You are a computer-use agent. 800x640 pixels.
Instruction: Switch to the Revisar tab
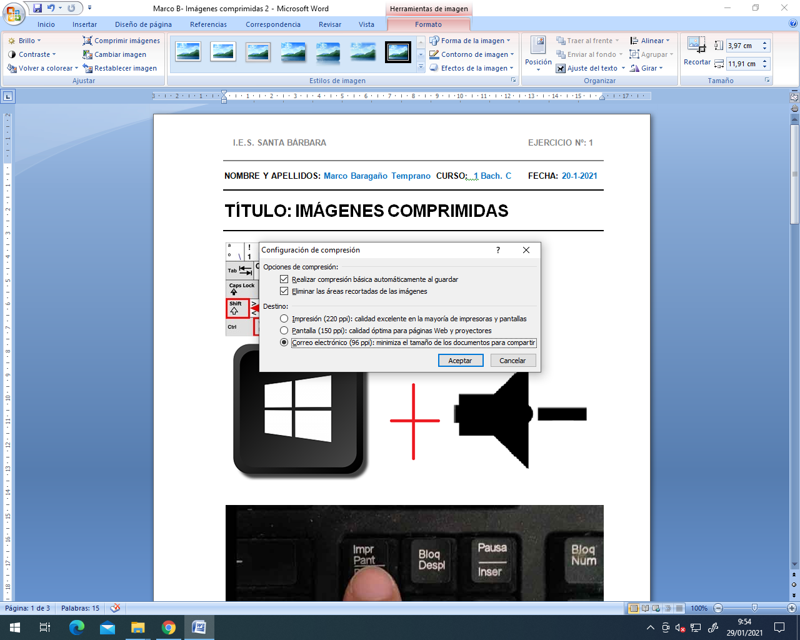point(330,24)
